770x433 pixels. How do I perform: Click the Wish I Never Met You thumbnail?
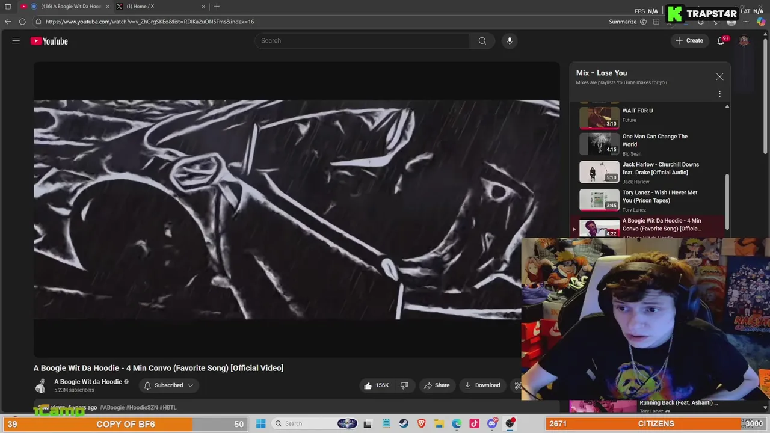tap(599, 200)
